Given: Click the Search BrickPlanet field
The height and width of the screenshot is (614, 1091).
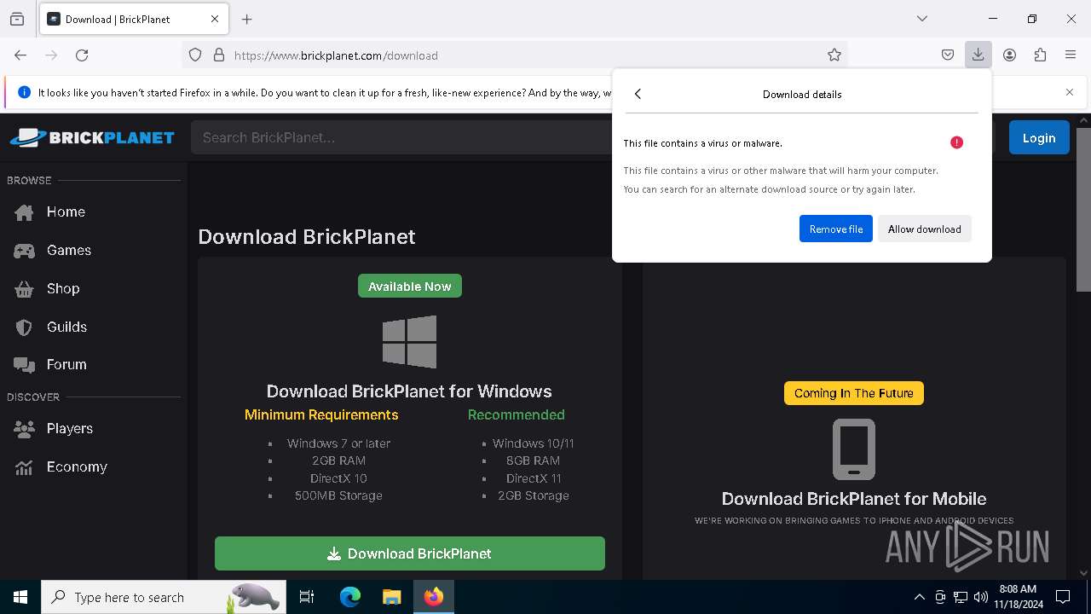Looking at the screenshot, I should (401, 137).
